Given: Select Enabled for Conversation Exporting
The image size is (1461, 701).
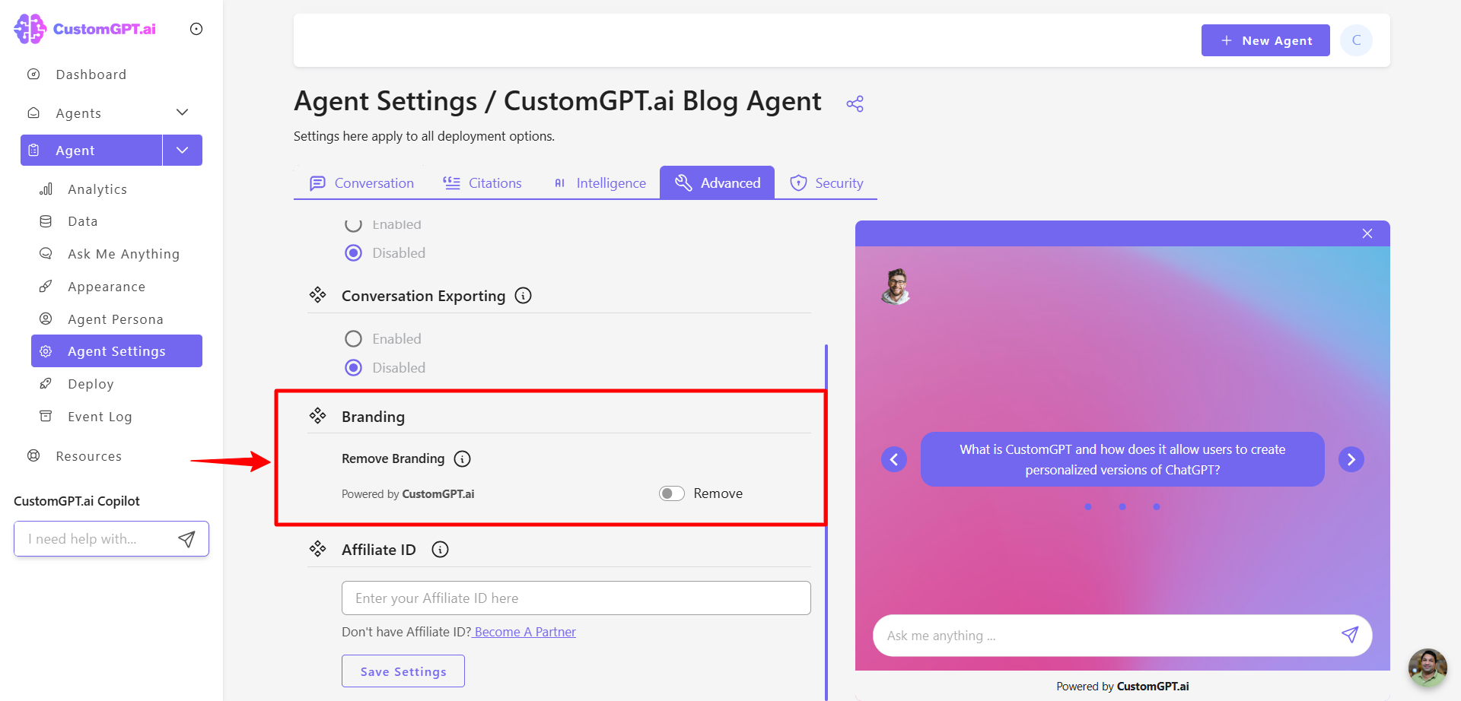Looking at the screenshot, I should pos(354,339).
